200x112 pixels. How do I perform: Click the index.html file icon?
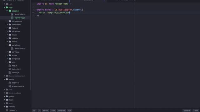click(10, 69)
